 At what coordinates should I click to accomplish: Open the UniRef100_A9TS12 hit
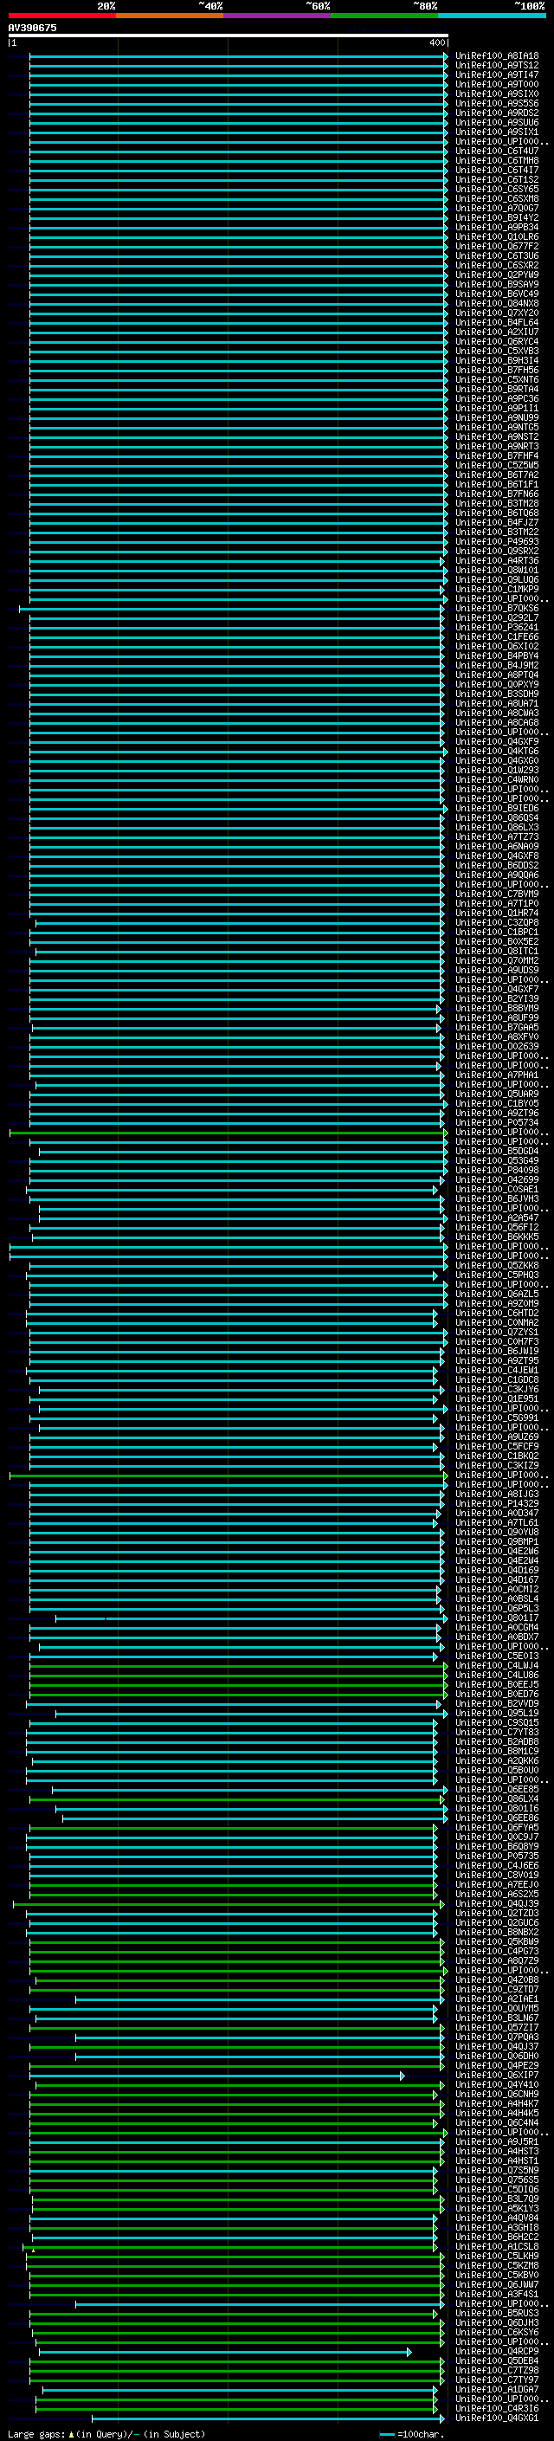[x=497, y=66]
